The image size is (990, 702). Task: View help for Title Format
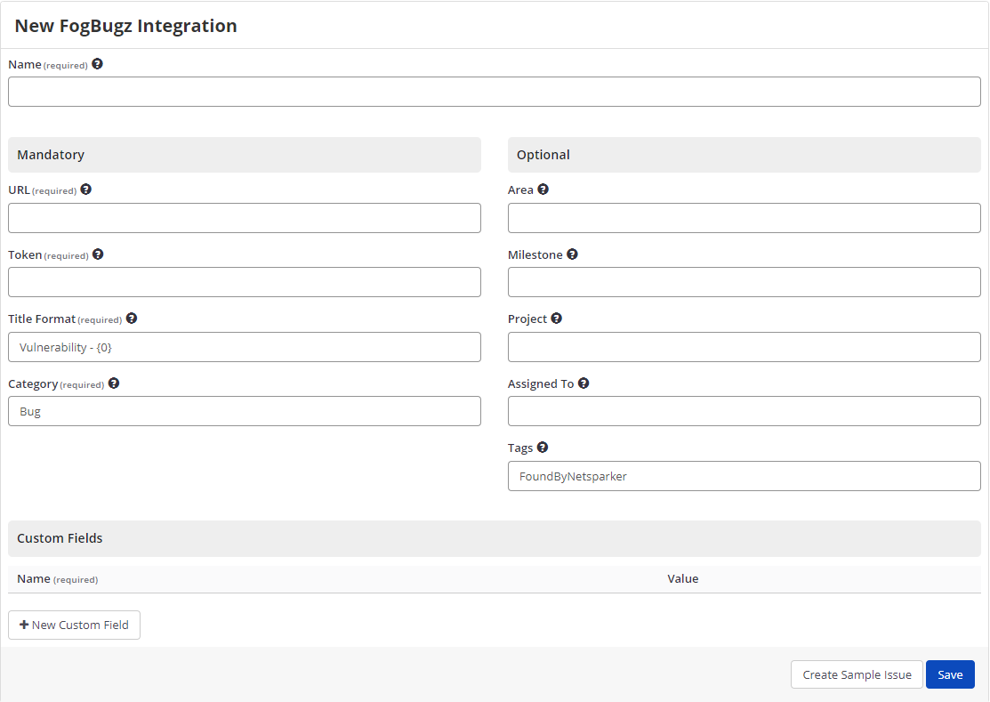point(131,318)
